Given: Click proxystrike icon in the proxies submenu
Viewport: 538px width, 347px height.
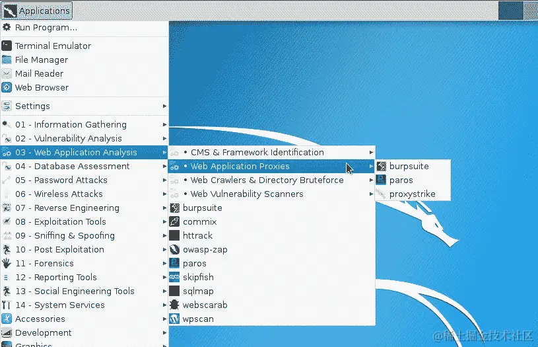Looking at the screenshot, I should [381, 194].
